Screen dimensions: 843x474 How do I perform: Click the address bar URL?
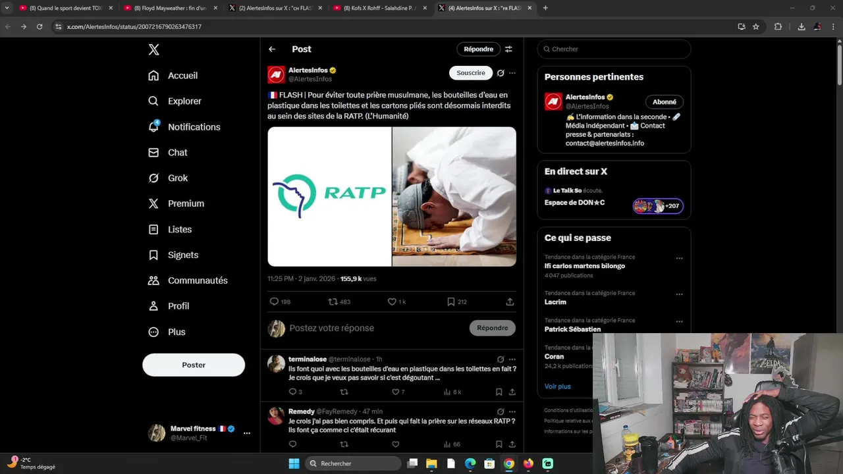tap(134, 27)
